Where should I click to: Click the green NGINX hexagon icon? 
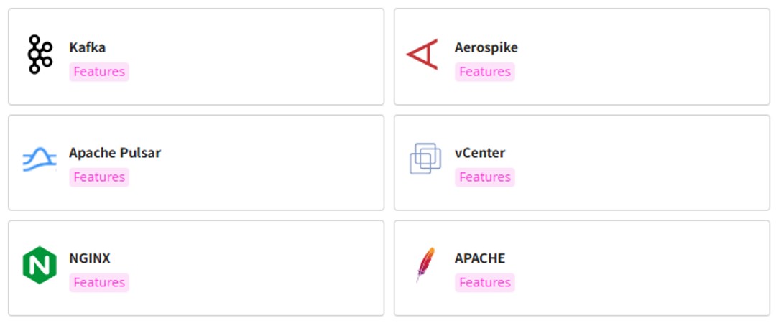click(x=40, y=265)
